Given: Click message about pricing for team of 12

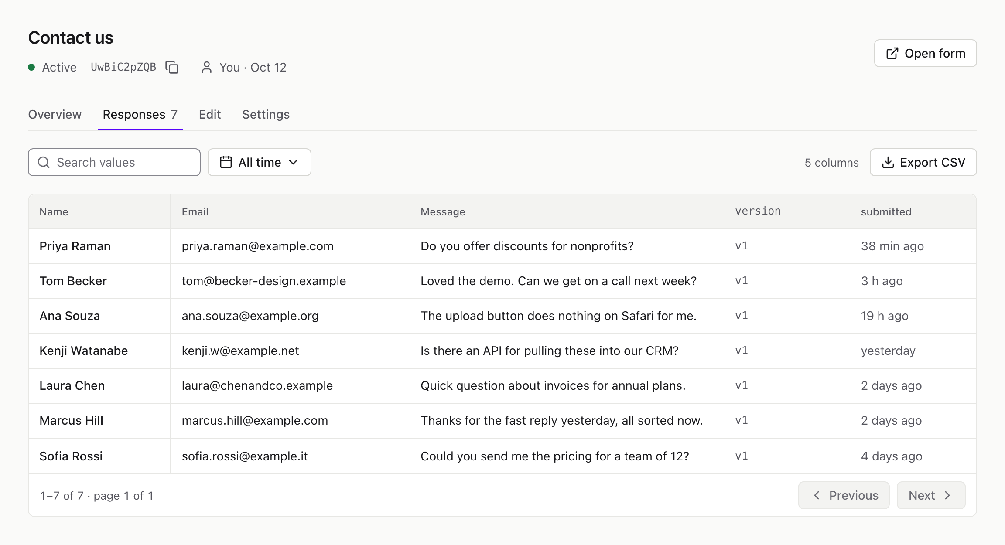Looking at the screenshot, I should (554, 456).
